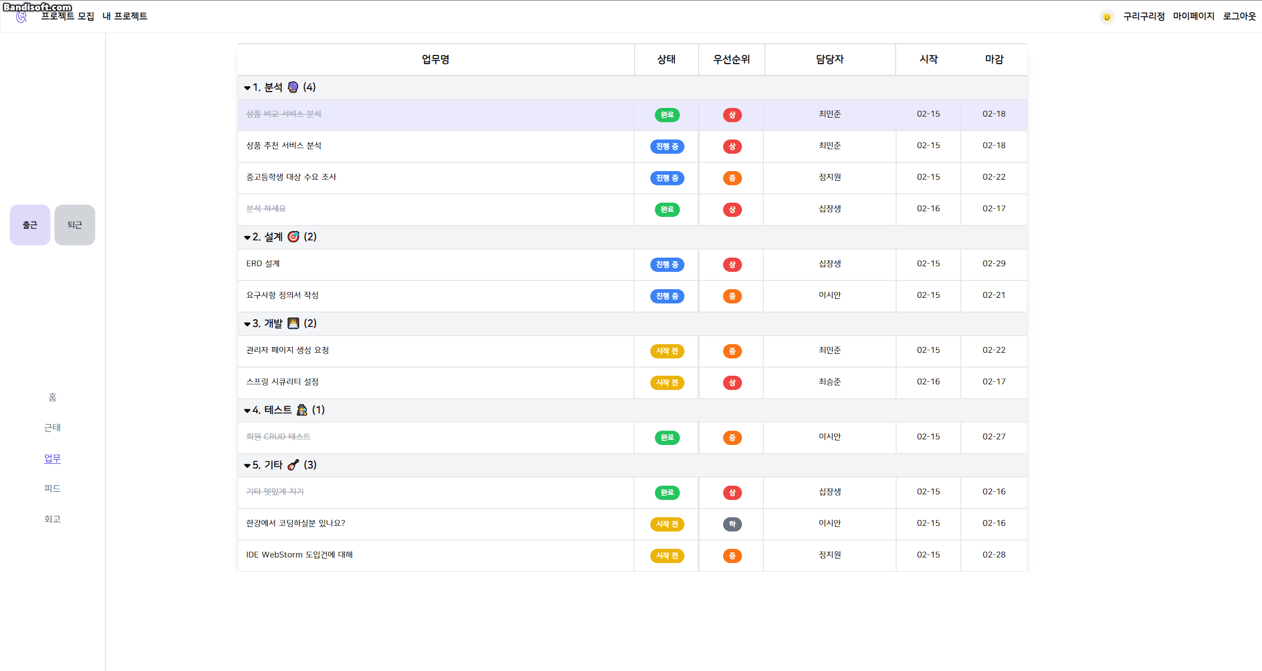The width and height of the screenshot is (1262, 671).
Task: Click the crystal ball icon in 분석 section header
Action: [292, 87]
